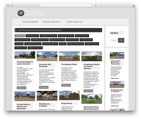Open Danelchristelgut in Lauter Sachsen thumbnail
Image resolution: width=141 pixels, height=119 pixels.
pos(25,55)
